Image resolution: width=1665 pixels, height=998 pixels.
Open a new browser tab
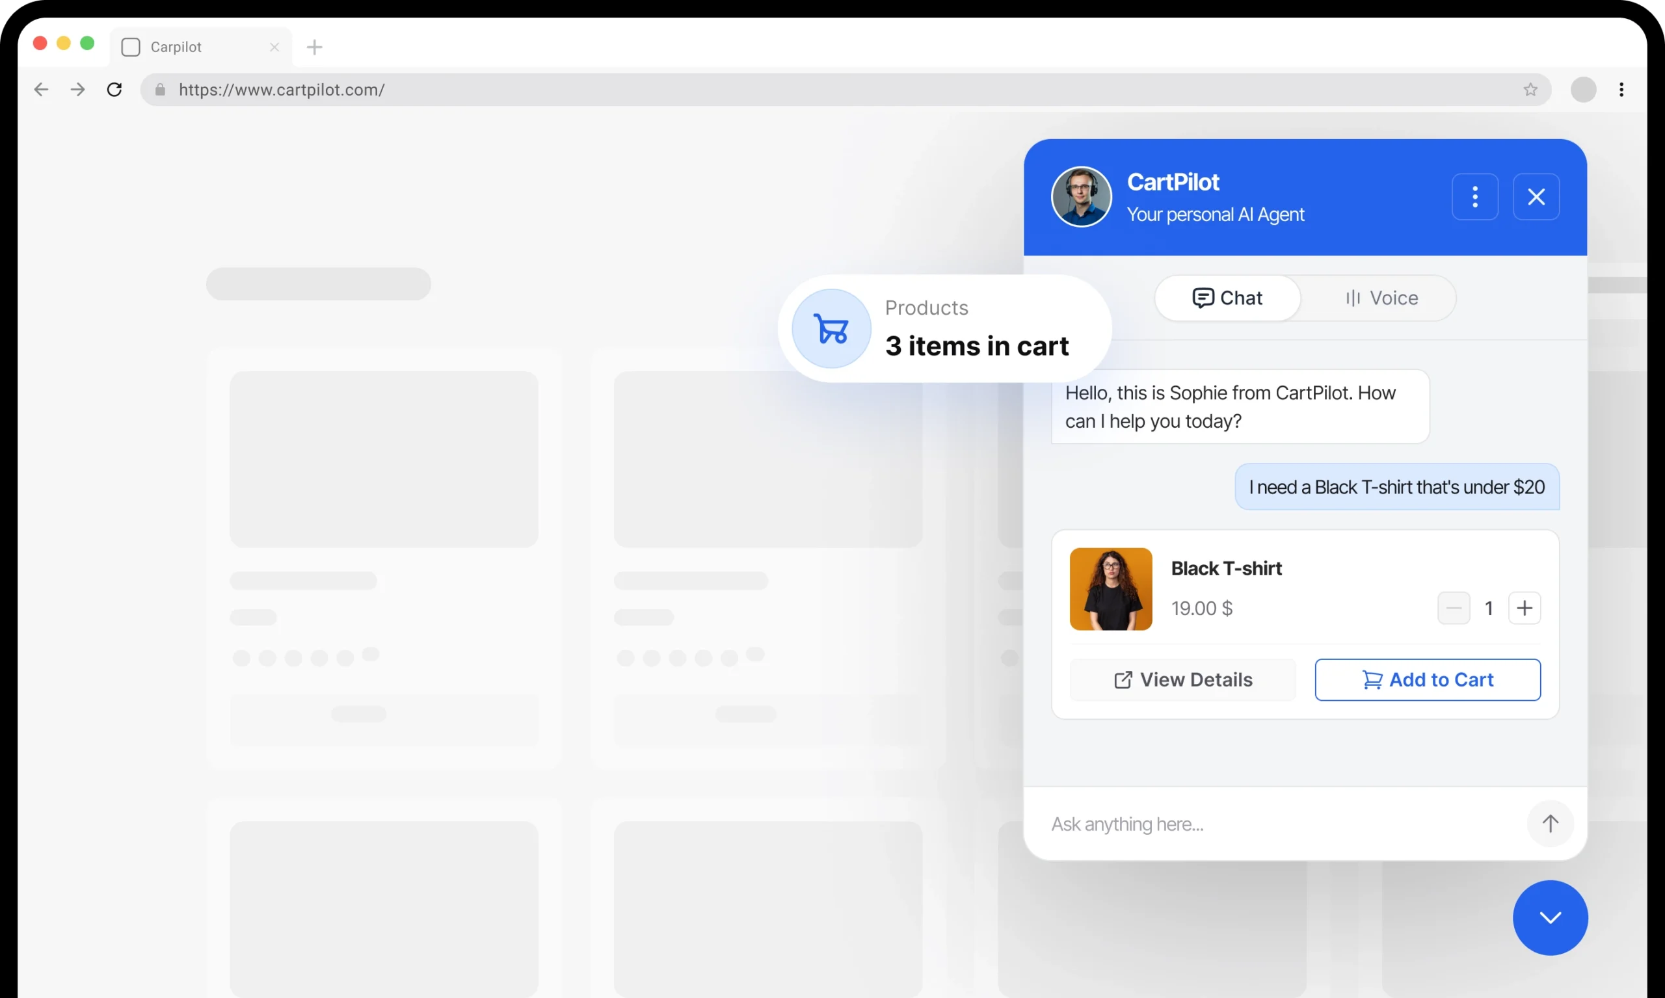[314, 47]
